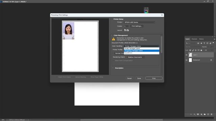Collapse the Description section
Screen dimensions: 216x121
(113, 68)
